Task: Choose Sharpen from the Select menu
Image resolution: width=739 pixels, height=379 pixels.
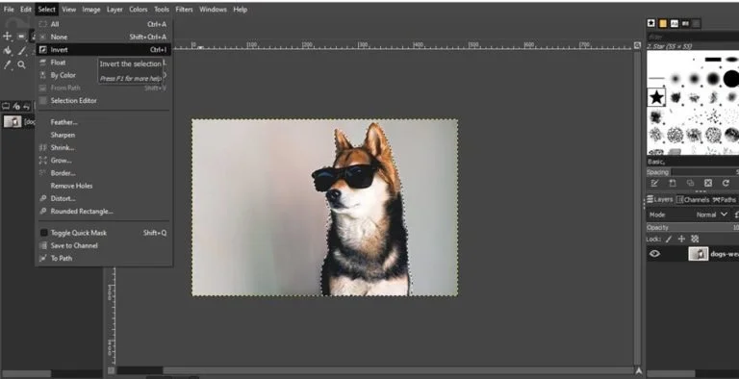Action: tap(104, 135)
